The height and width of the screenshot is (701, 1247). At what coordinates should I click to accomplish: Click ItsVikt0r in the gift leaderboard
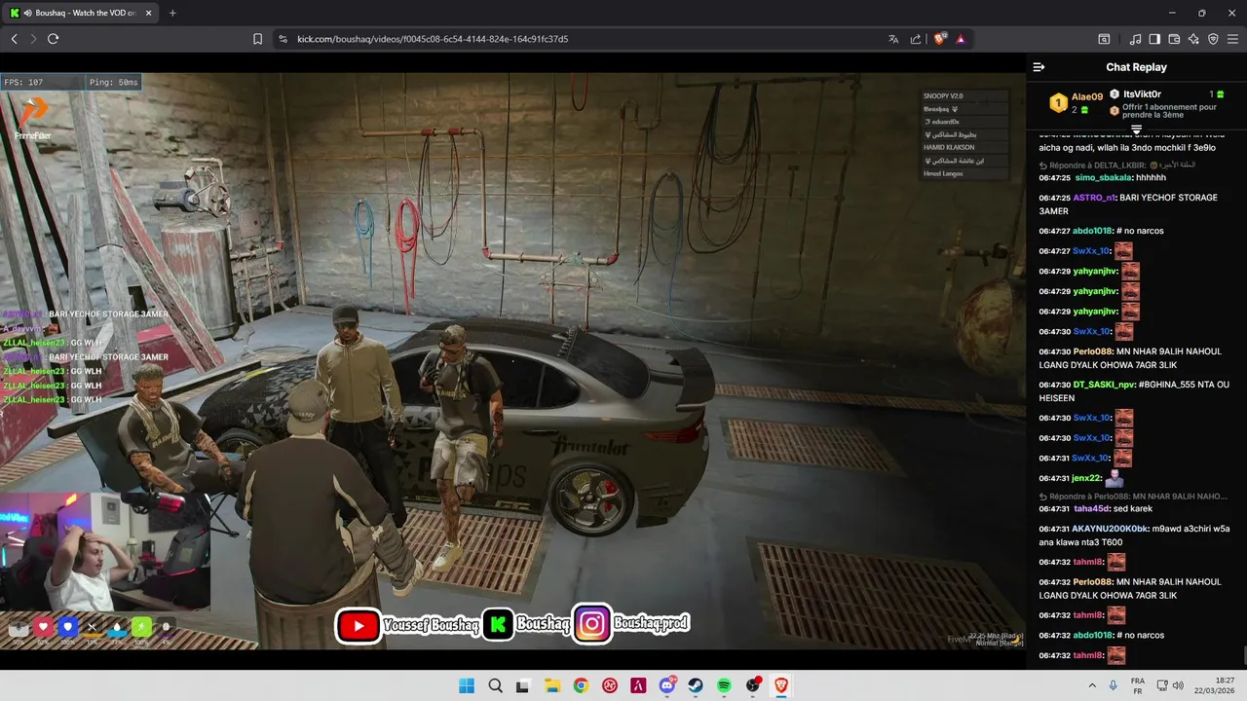pos(1142,94)
